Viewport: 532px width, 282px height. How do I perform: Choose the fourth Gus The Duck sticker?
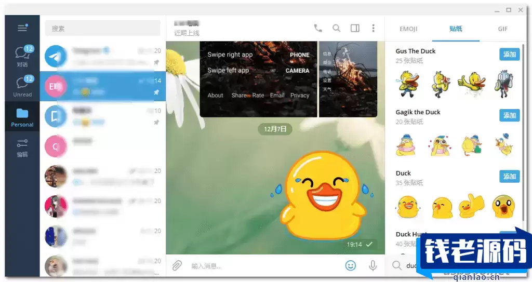click(504, 84)
